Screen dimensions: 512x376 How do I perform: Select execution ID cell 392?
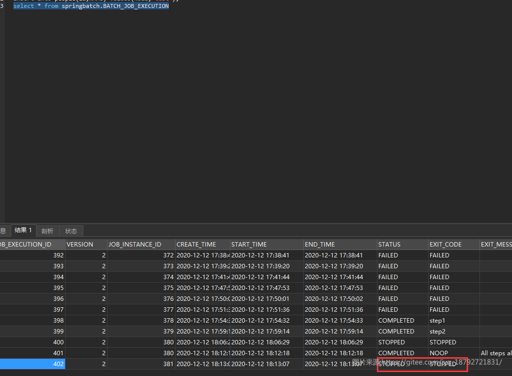coord(33,255)
